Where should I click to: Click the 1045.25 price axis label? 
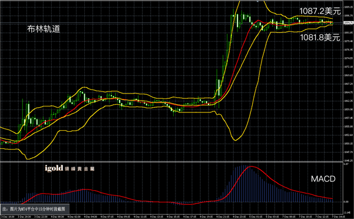348,161
